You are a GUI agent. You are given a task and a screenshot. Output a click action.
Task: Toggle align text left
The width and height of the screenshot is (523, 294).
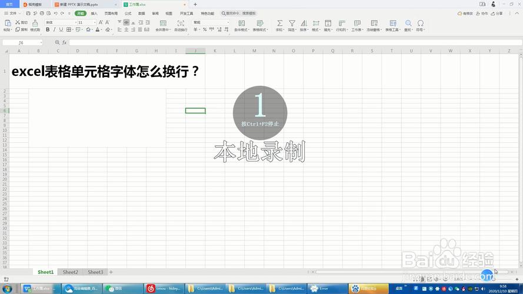click(x=119, y=29)
